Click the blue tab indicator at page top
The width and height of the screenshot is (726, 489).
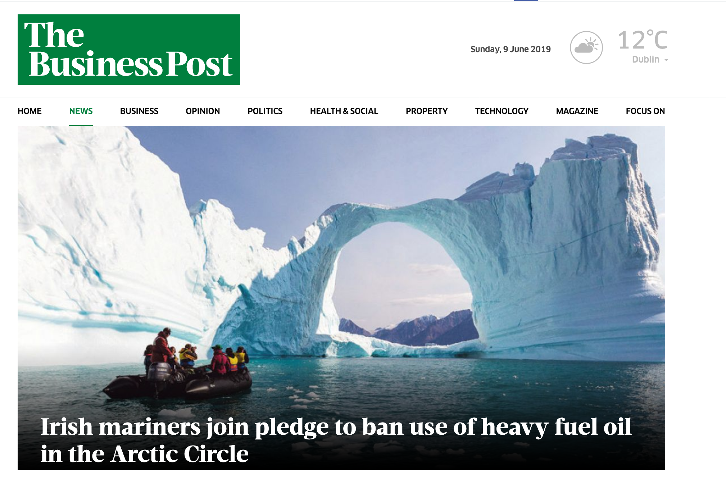tap(526, 1)
